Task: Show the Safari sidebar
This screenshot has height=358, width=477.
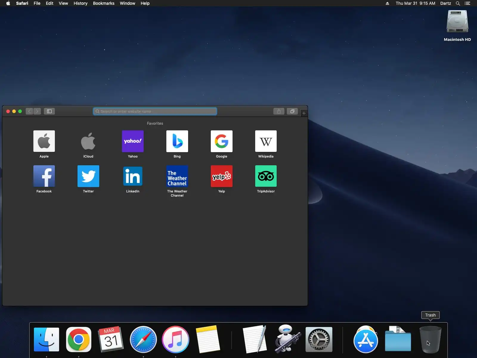Action: coord(49,111)
